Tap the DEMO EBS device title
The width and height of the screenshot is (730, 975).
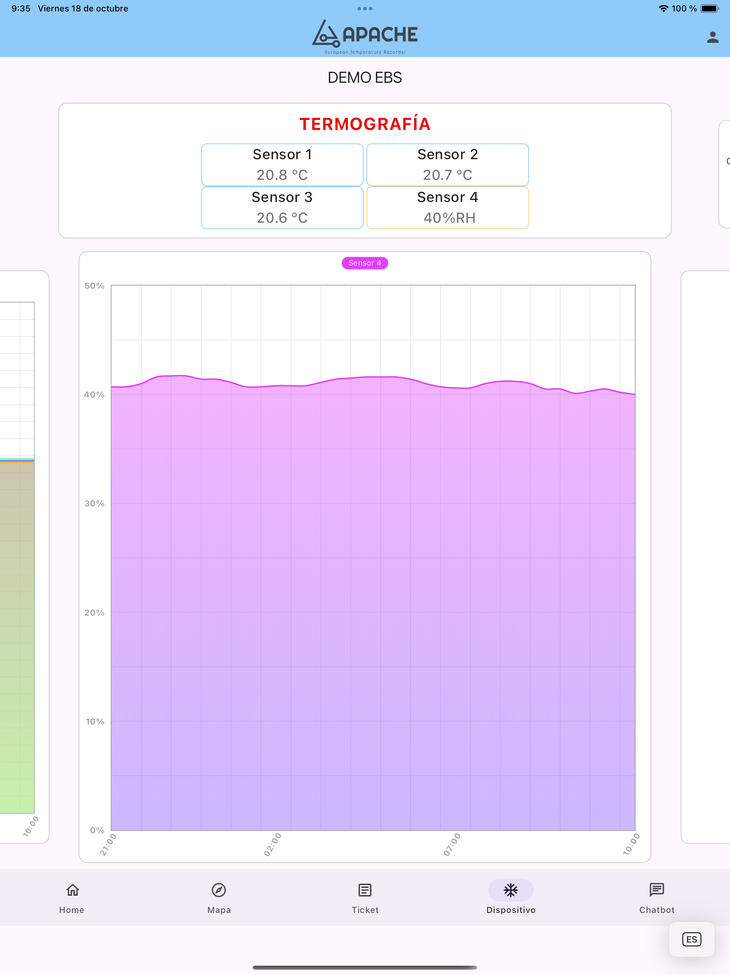(365, 77)
